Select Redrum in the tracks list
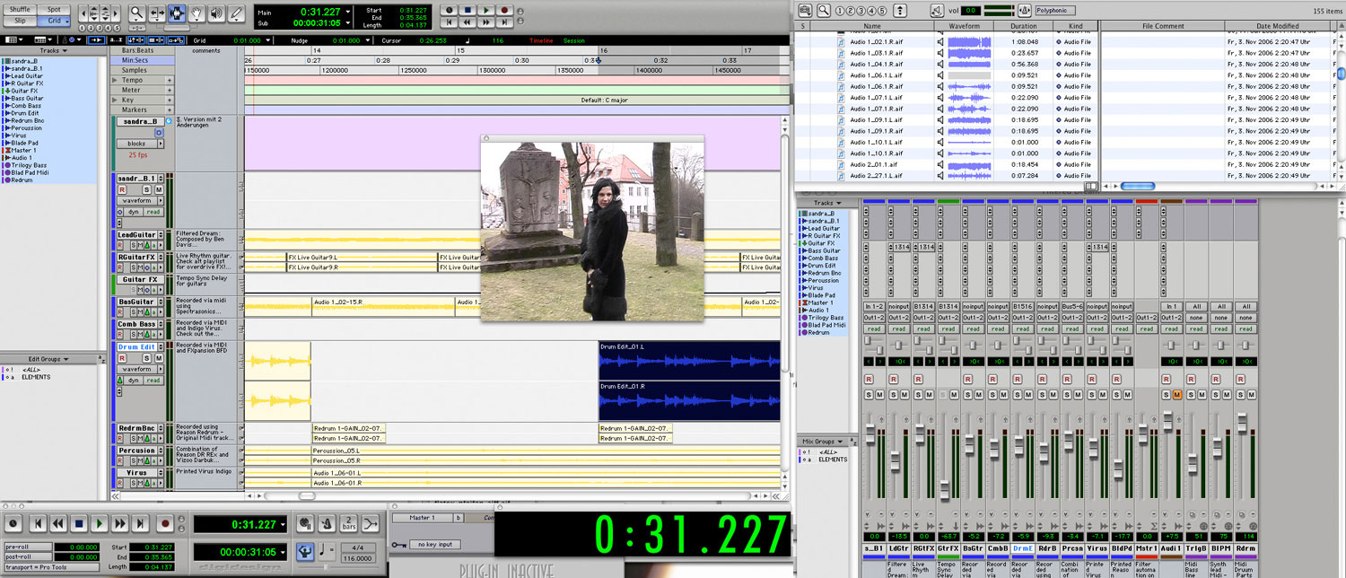The image size is (1346, 578). [x=22, y=180]
